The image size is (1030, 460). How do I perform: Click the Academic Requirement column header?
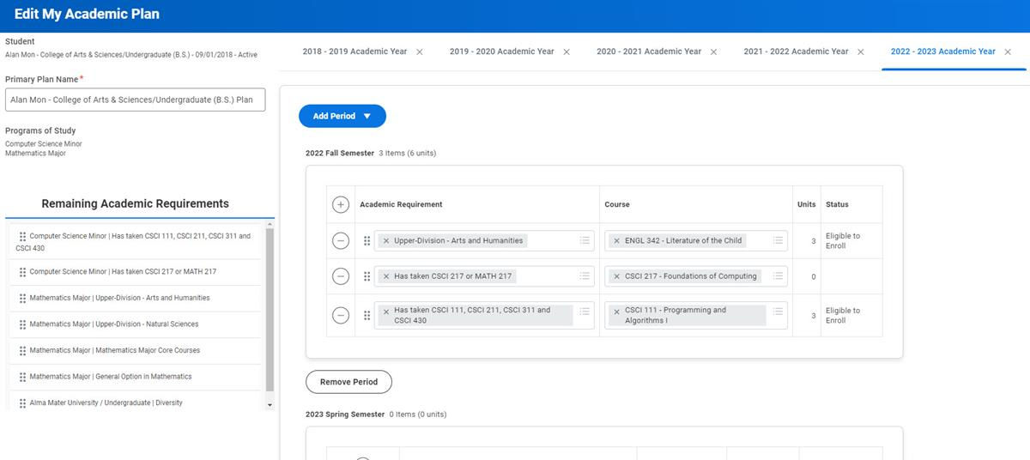(401, 204)
